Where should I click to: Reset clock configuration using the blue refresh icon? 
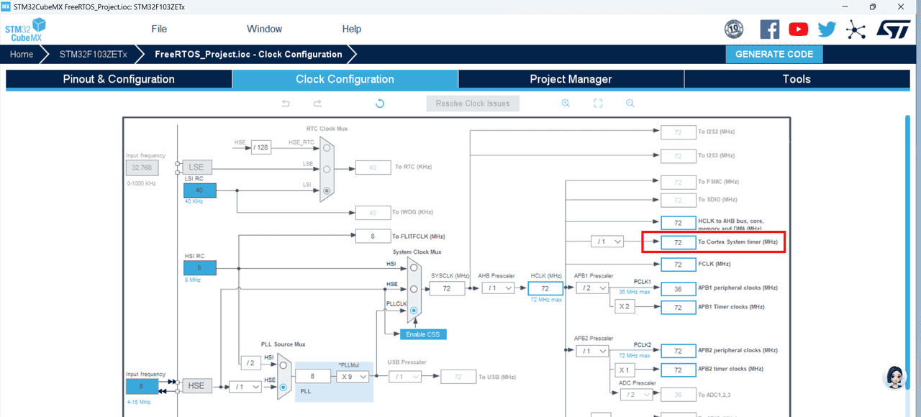click(379, 103)
